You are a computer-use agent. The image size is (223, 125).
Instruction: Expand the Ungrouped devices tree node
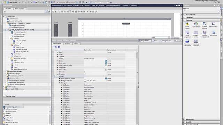[6, 72]
